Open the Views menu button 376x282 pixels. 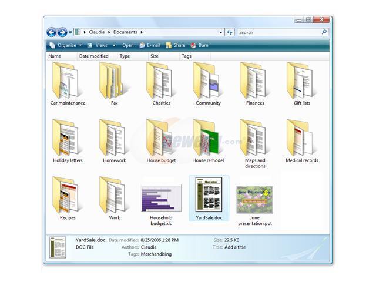pos(98,45)
